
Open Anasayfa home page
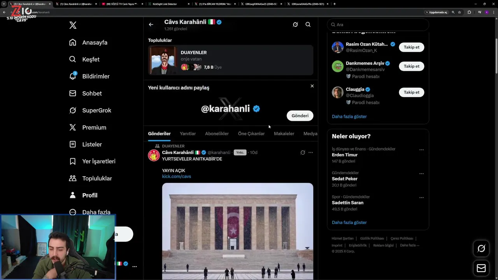pos(88,42)
